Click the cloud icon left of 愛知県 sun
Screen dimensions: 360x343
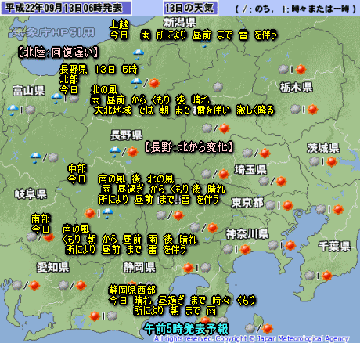[x=17, y=285]
